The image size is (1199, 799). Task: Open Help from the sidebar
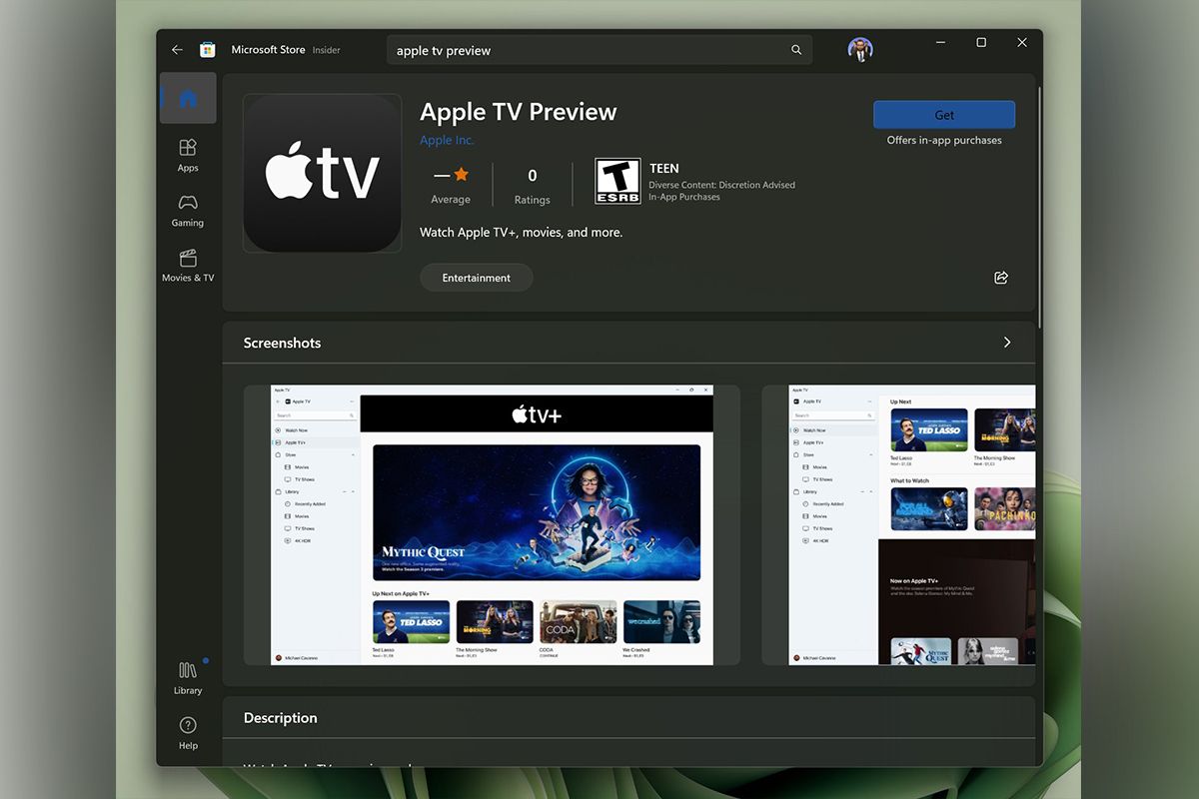[x=188, y=732]
